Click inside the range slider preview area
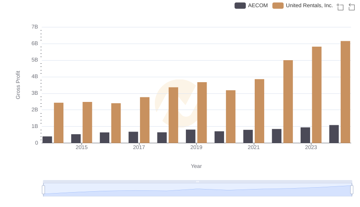 198,190
